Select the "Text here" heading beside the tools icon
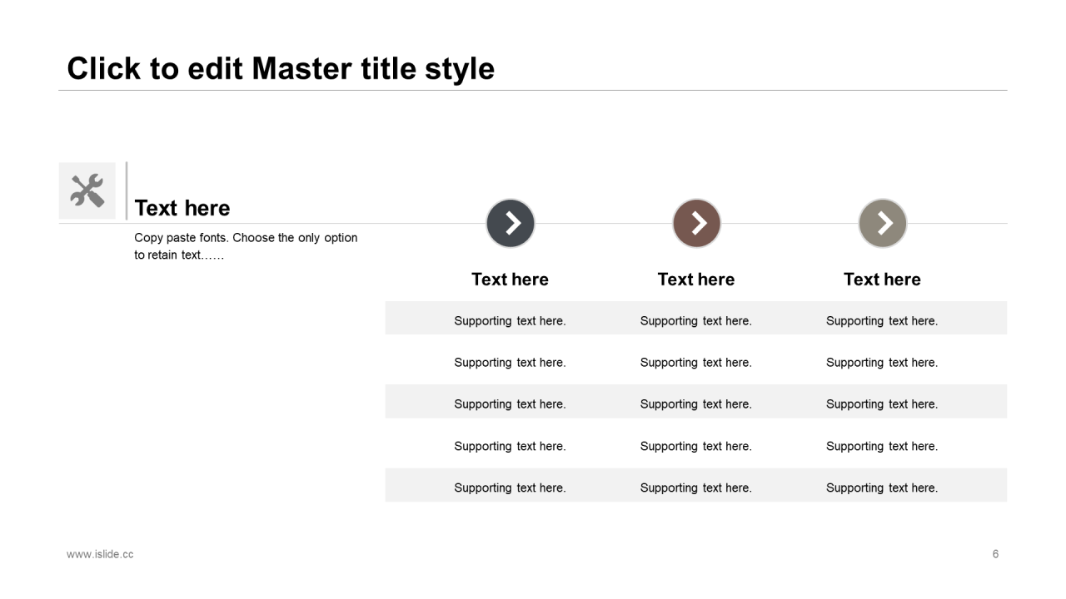1066x599 pixels. click(x=182, y=208)
